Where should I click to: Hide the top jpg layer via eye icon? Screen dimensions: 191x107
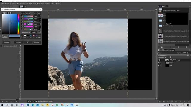click(159, 60)
